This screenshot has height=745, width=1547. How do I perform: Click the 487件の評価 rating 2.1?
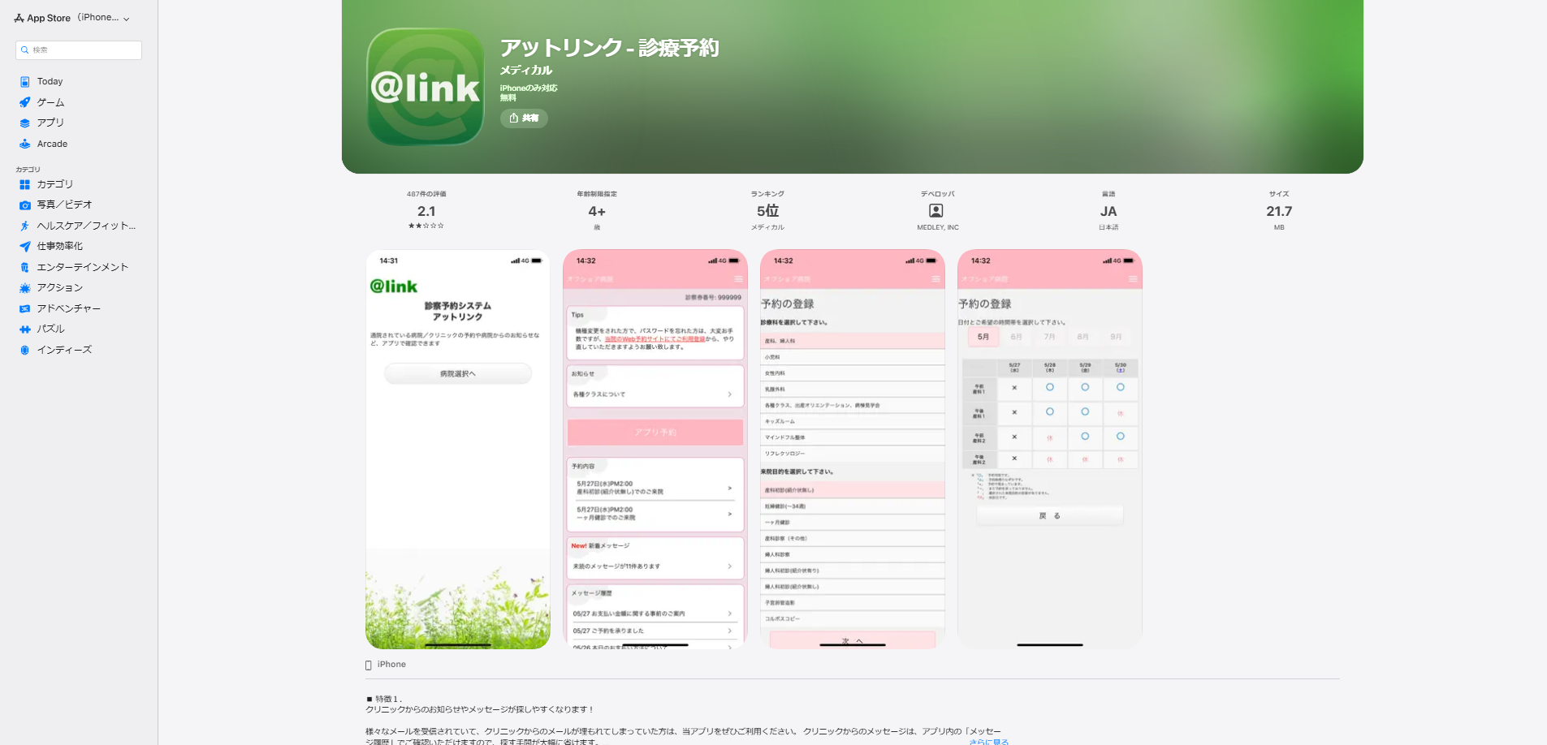pyautogui.click(x=426, y=211)
